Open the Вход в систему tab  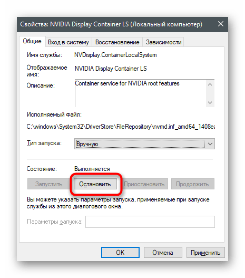click(68, 42)
